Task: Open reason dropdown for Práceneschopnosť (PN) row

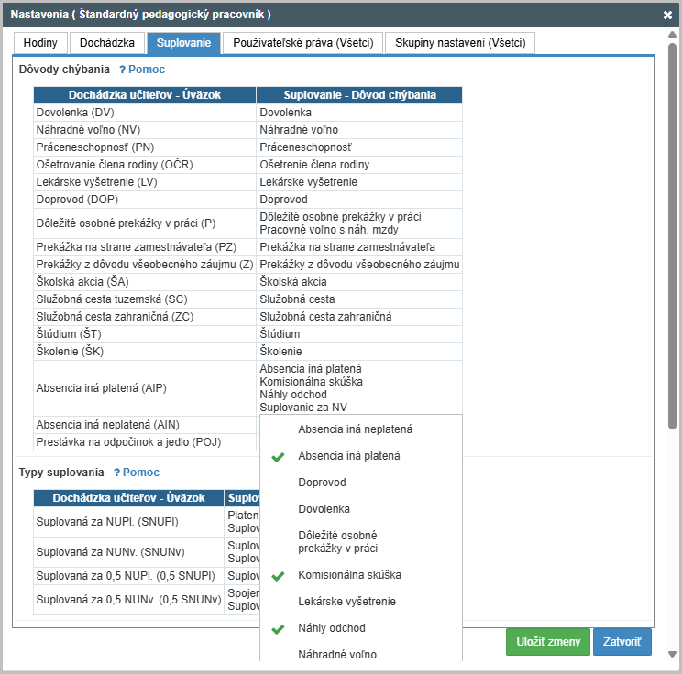Action: pyautogui.click(x=358, y=147)
